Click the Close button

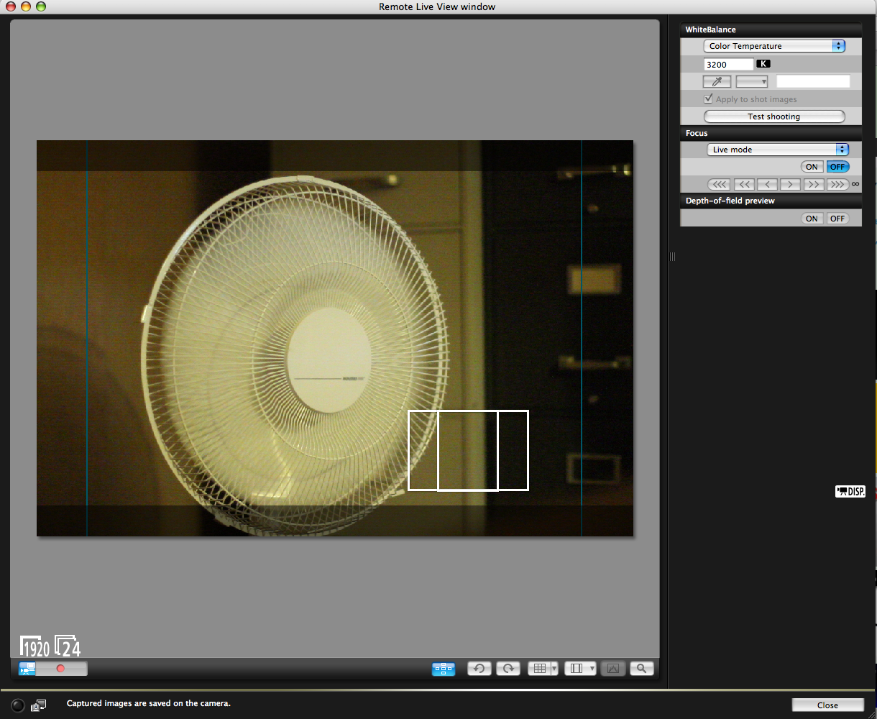click(x=827, y=705)
